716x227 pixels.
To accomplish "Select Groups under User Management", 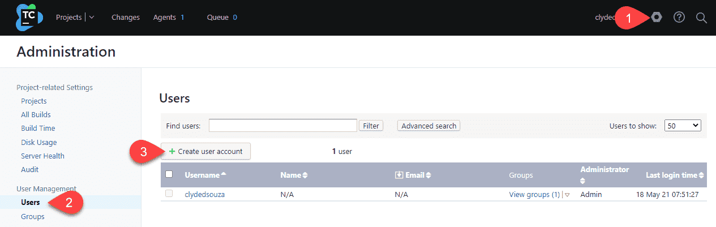I will pyautogui.click(x=33, y=216).
